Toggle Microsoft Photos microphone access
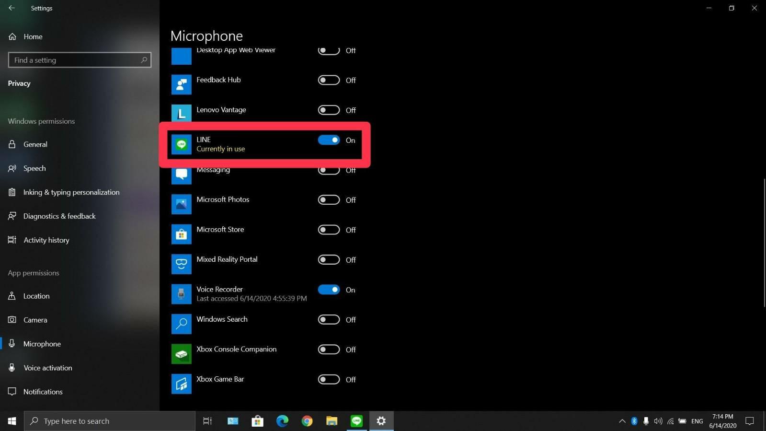Viewport: 766px width, 431px height. pos(329,200)
